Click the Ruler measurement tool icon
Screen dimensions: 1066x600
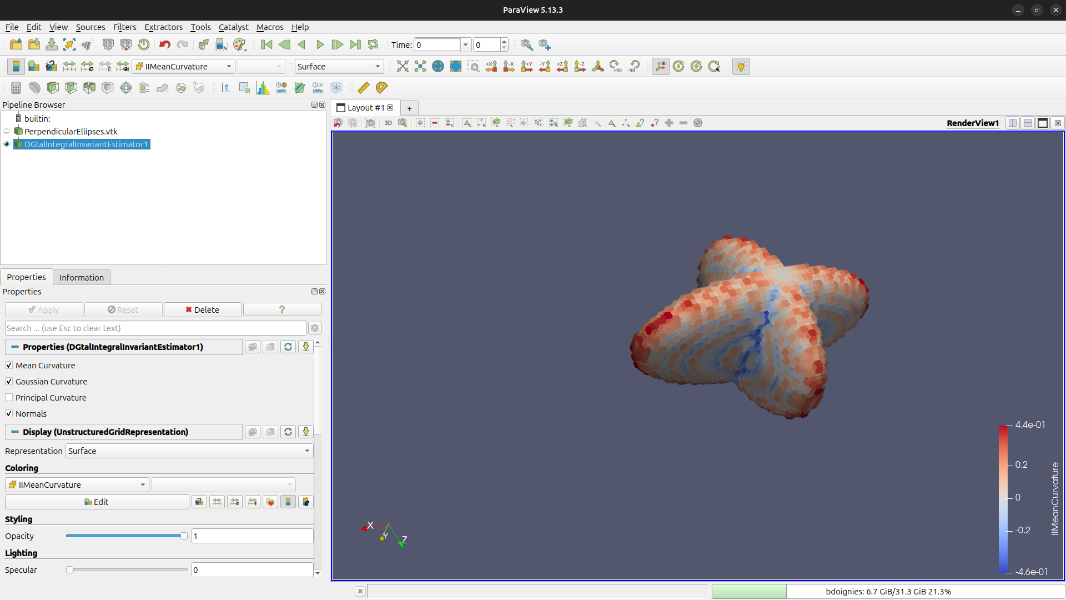pos(363,88)
